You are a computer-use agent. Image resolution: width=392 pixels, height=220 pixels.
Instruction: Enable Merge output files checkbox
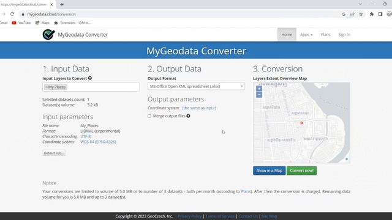click(149, 116)
